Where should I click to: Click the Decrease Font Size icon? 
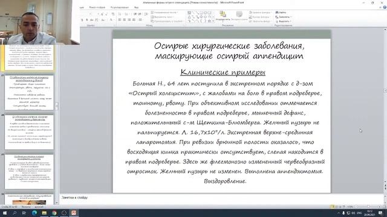[x=106, y=14]
